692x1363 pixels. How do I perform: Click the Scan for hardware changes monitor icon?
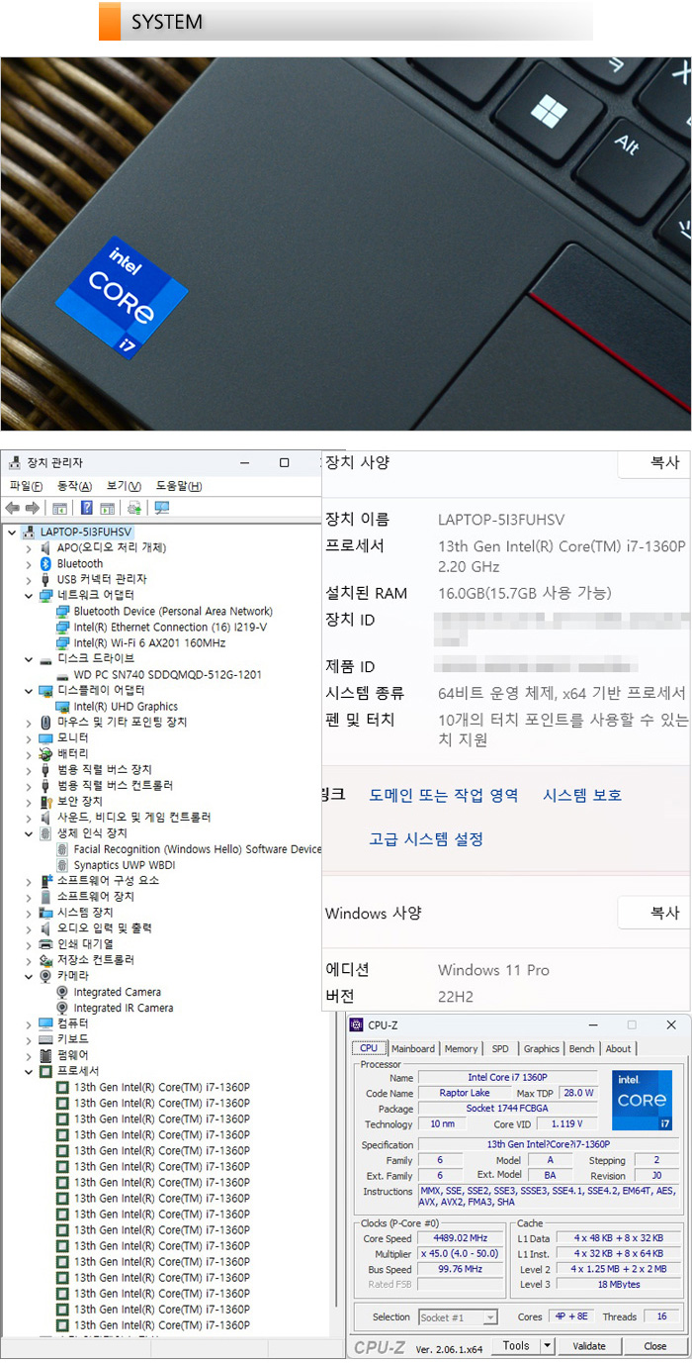point(162,508)
